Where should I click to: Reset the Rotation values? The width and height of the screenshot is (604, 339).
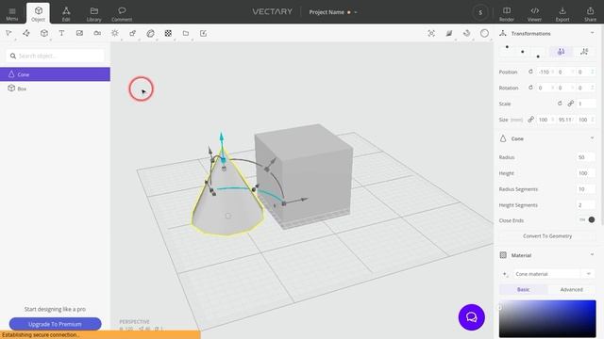coord(530,88)
